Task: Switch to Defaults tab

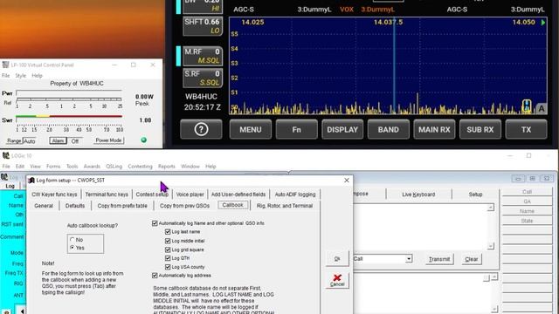Action: (75, 206)
